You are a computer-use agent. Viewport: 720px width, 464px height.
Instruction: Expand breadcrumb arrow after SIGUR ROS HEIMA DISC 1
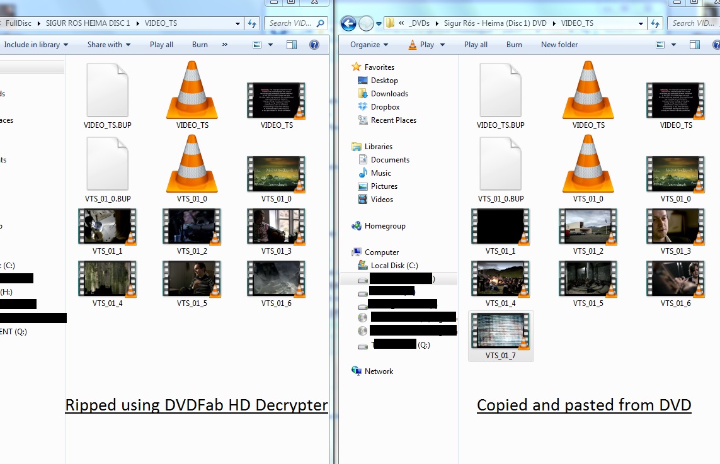137,23
